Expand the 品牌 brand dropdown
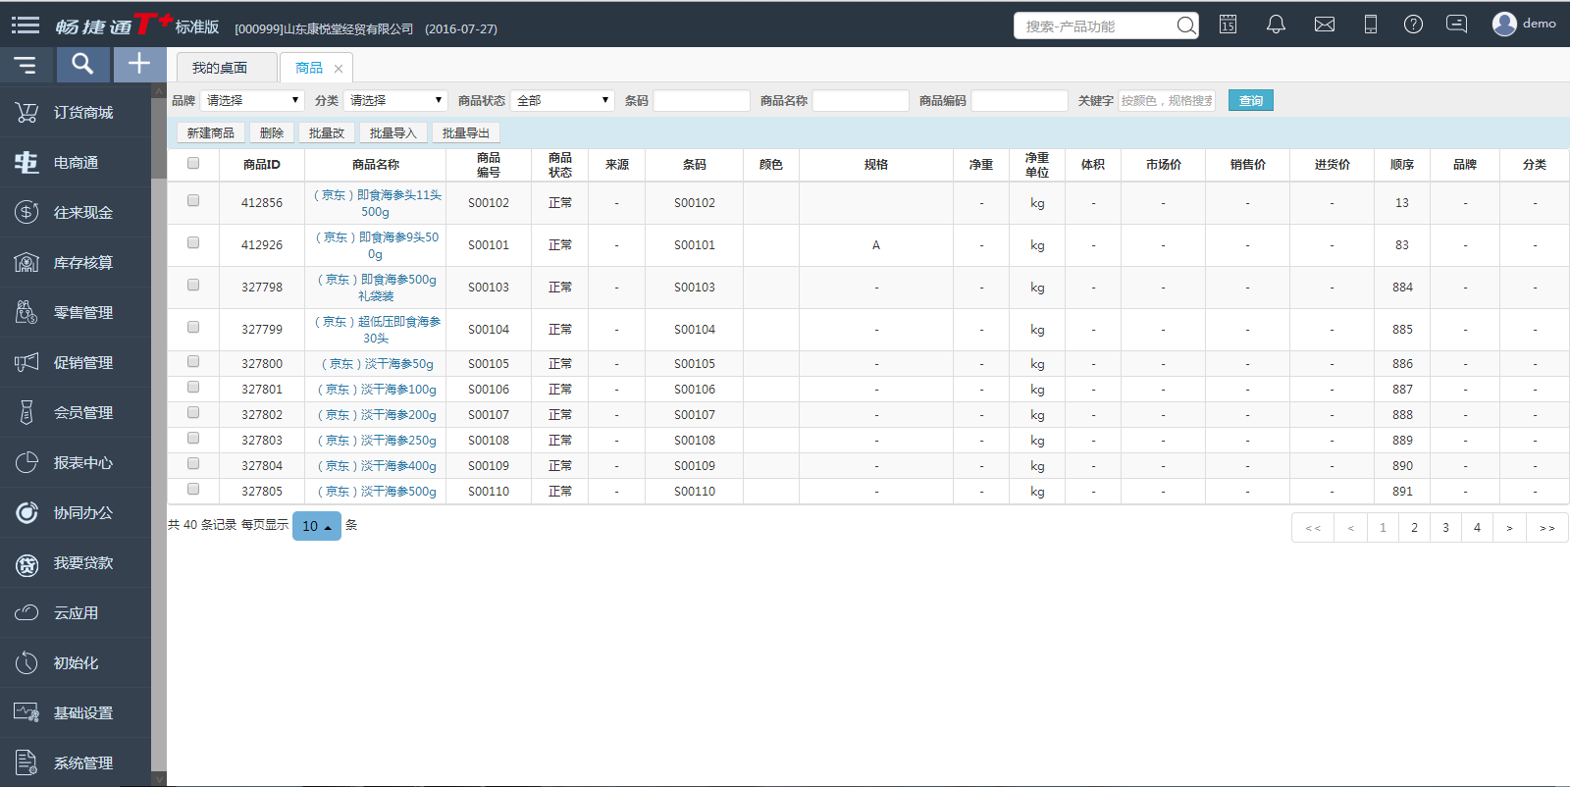 pos(252,101)
